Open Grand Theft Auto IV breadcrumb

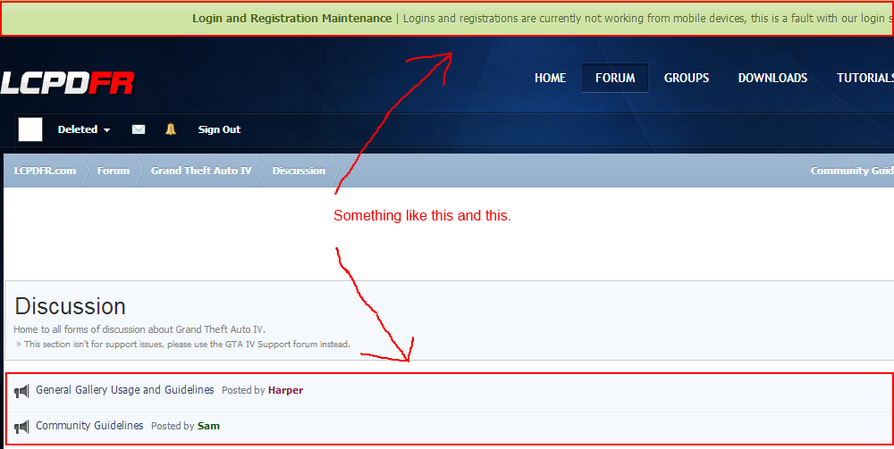point(201,170)
